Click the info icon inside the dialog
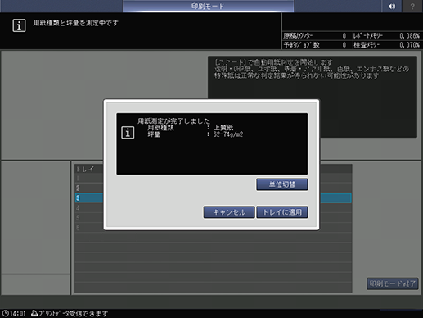Screen dimensions: 423x318 pyautogui.click(x=128, y=133)
